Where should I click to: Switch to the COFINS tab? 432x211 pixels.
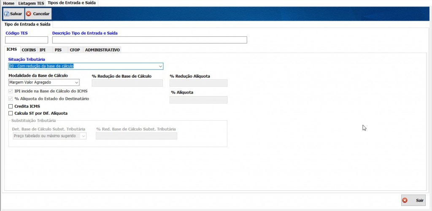click(x=29, y=50)
